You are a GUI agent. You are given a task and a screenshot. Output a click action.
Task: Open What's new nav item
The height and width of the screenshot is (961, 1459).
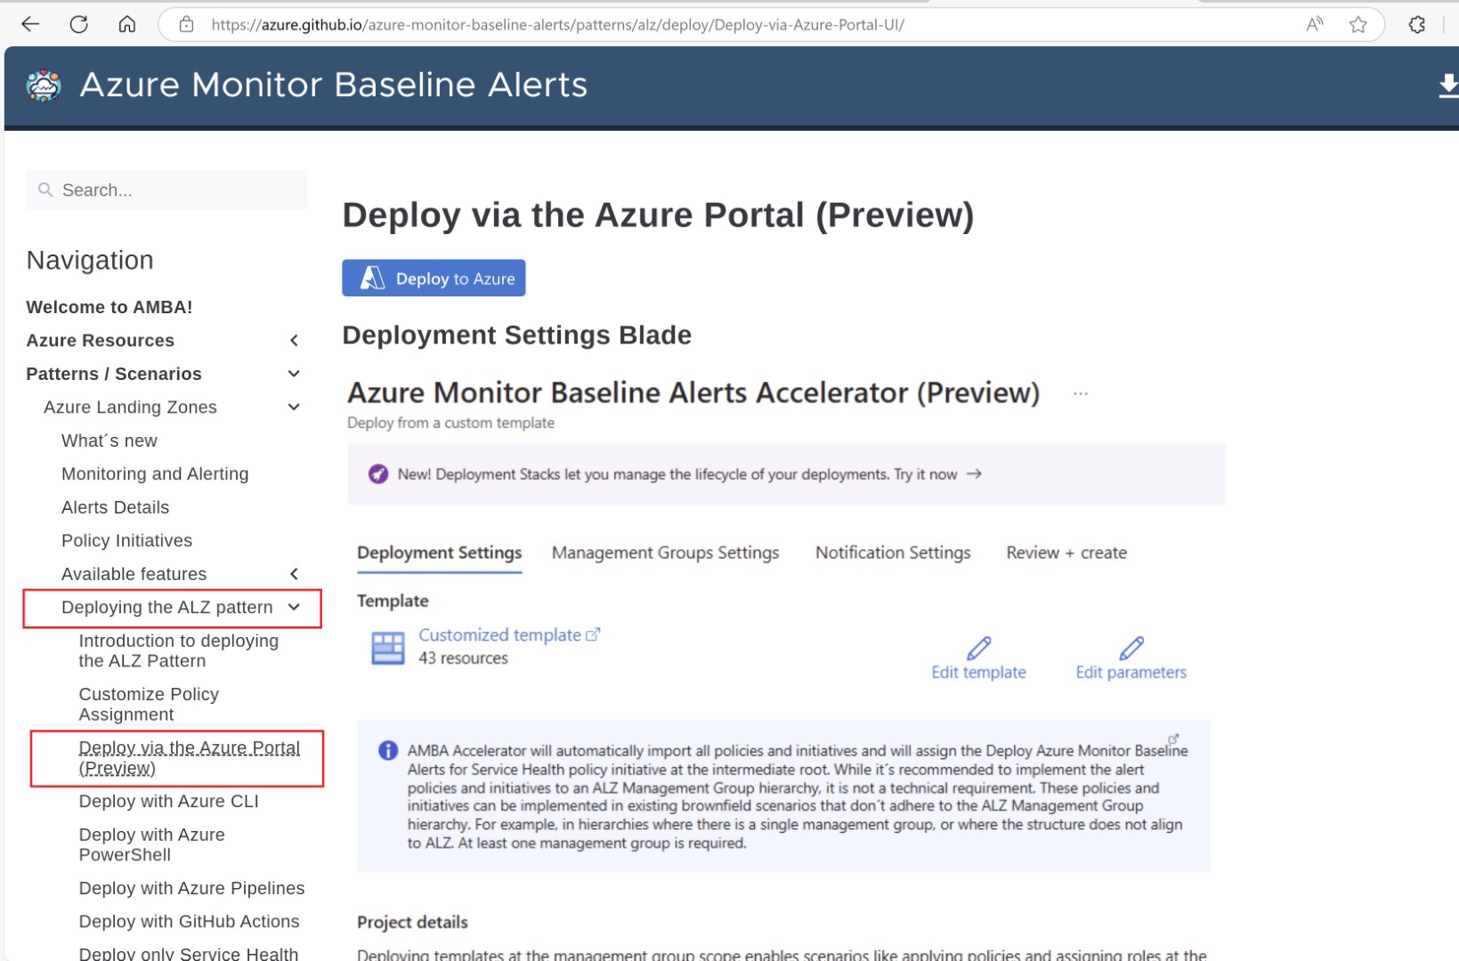pos(109,440)
